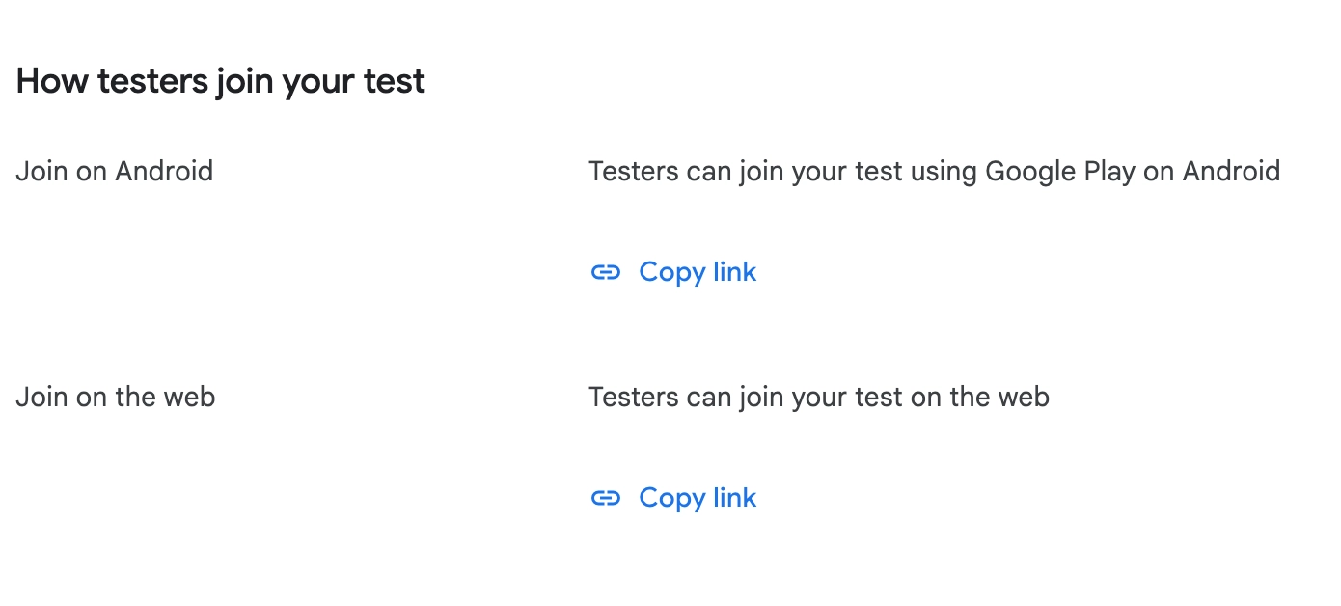Select the chain glyph left of lower Copy link
The width and height of the screenshot is (1341, 606).
pyautogui.click(x=606, y=498)
